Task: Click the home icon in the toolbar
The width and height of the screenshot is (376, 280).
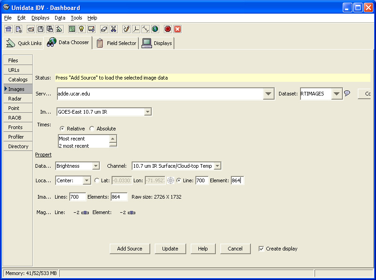Action: tap(8, 29)
